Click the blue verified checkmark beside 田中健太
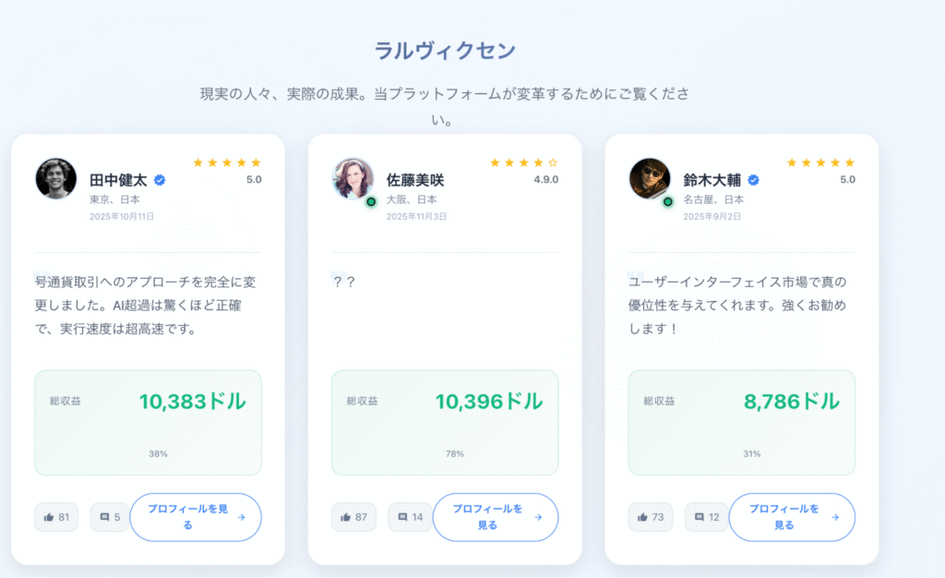Viewport: 945px width, 578px height. (x=159, y=179)
